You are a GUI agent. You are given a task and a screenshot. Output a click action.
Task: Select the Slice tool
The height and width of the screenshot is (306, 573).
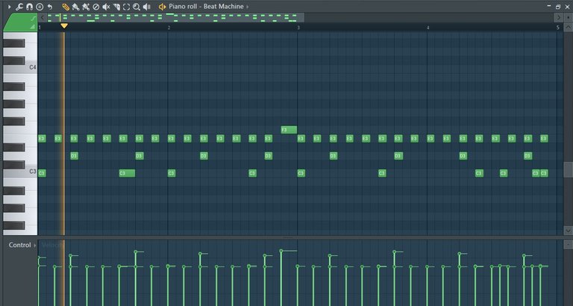tap(116, 7)
